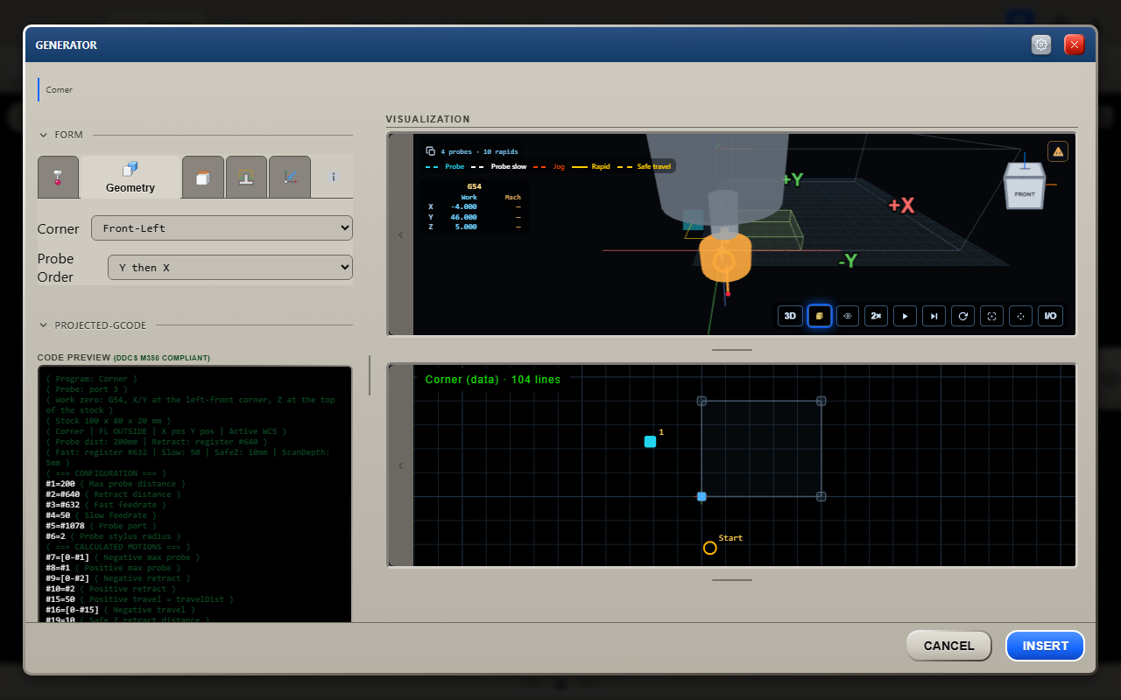This screenshot has height=700, width=1121.
Task: Open the stock cube tab
Action: [203, 177]
